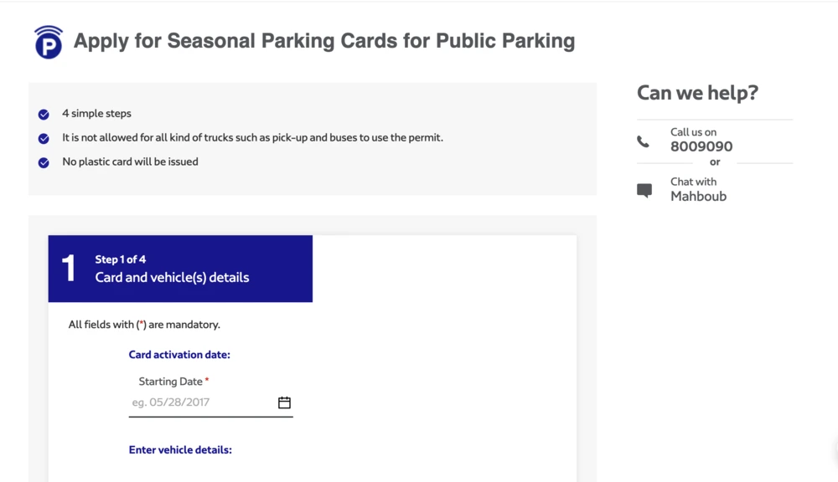Click the Can we help? heading
The height and width of the screenshot is (482, 838).
click(x=697, y=93)
